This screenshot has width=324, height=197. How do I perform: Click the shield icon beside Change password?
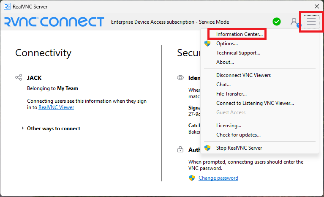[192, 178]
